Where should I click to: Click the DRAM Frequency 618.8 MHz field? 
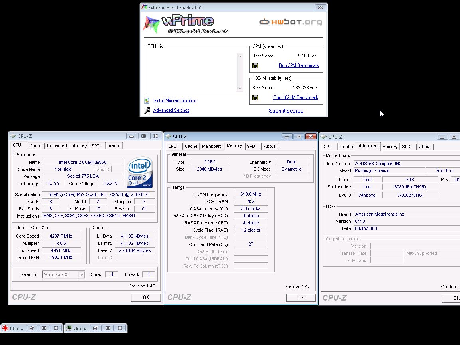tap(251, 194)
